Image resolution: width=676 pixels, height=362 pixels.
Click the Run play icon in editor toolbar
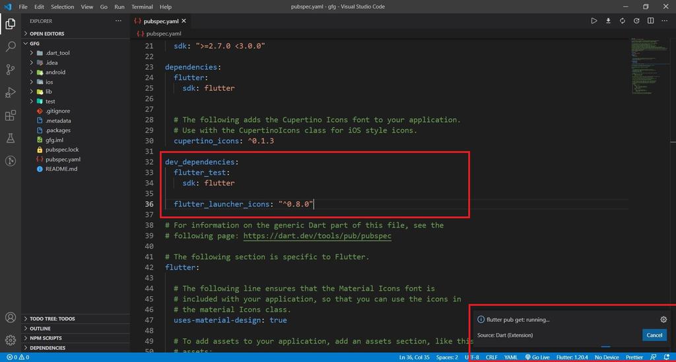[594, 20]
